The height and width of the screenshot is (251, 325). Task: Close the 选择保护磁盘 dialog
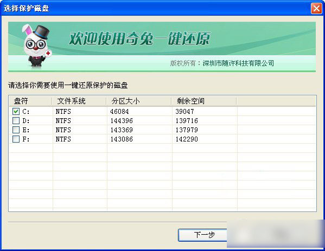click(316, 9)
